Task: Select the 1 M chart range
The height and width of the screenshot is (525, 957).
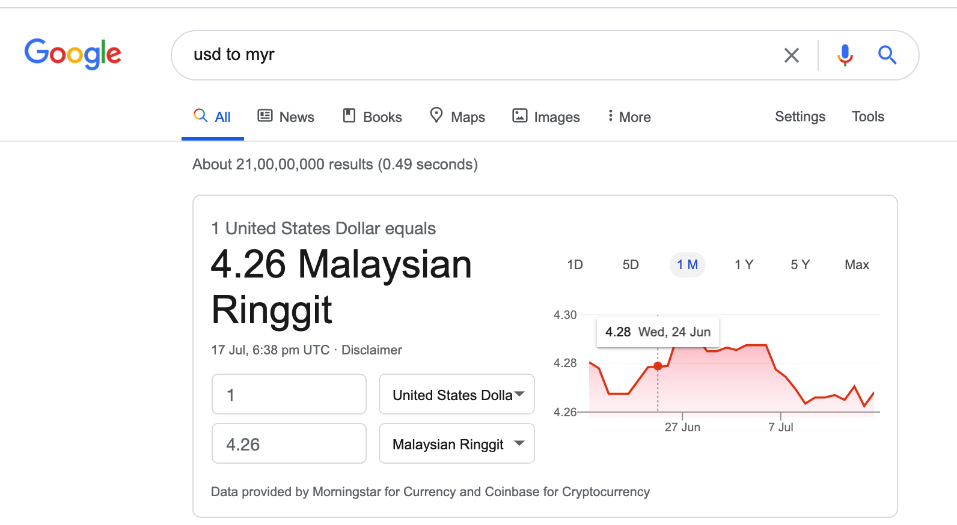Action: pos(687,265)
